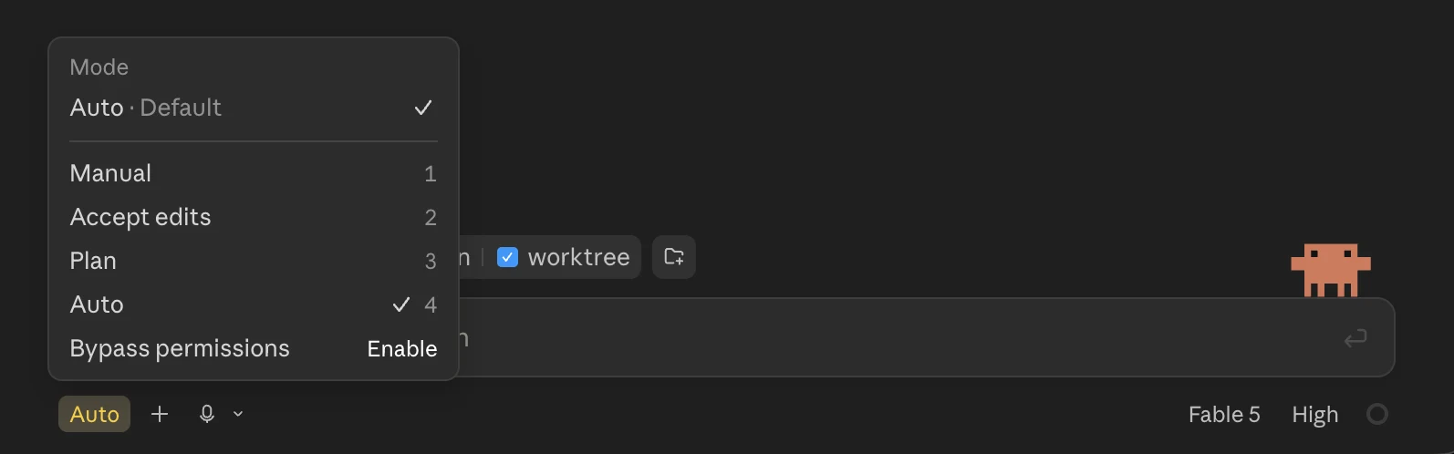Click the orange pixel creature mascot
The width and height of the screenshot is (1454, 454).
(1330, 270)
